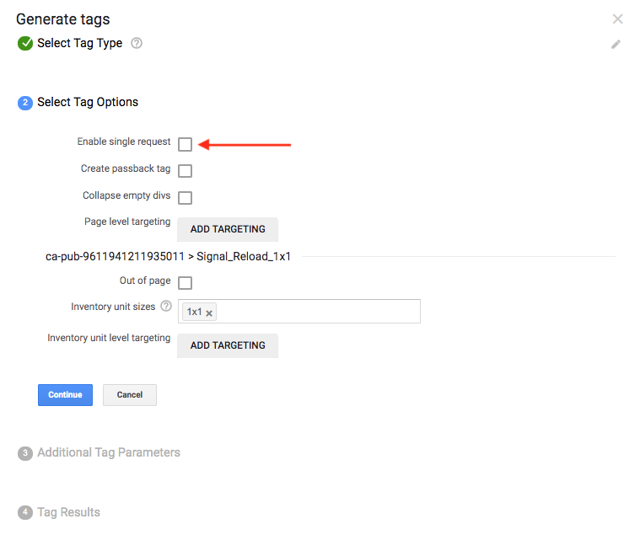Click the pencil edit icon for tag type
The width and height of the screenshot is (640, 556).
click(x=616, y=44)
